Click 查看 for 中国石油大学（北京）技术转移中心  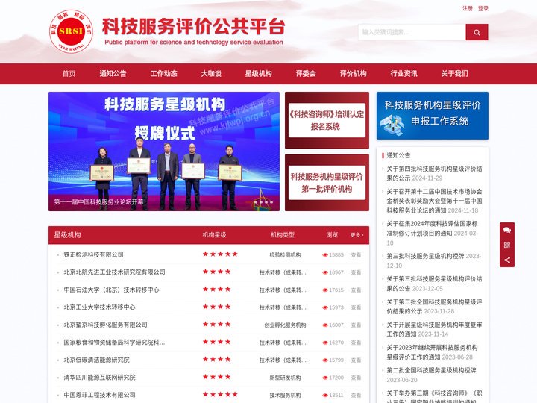tap(356, 290)
